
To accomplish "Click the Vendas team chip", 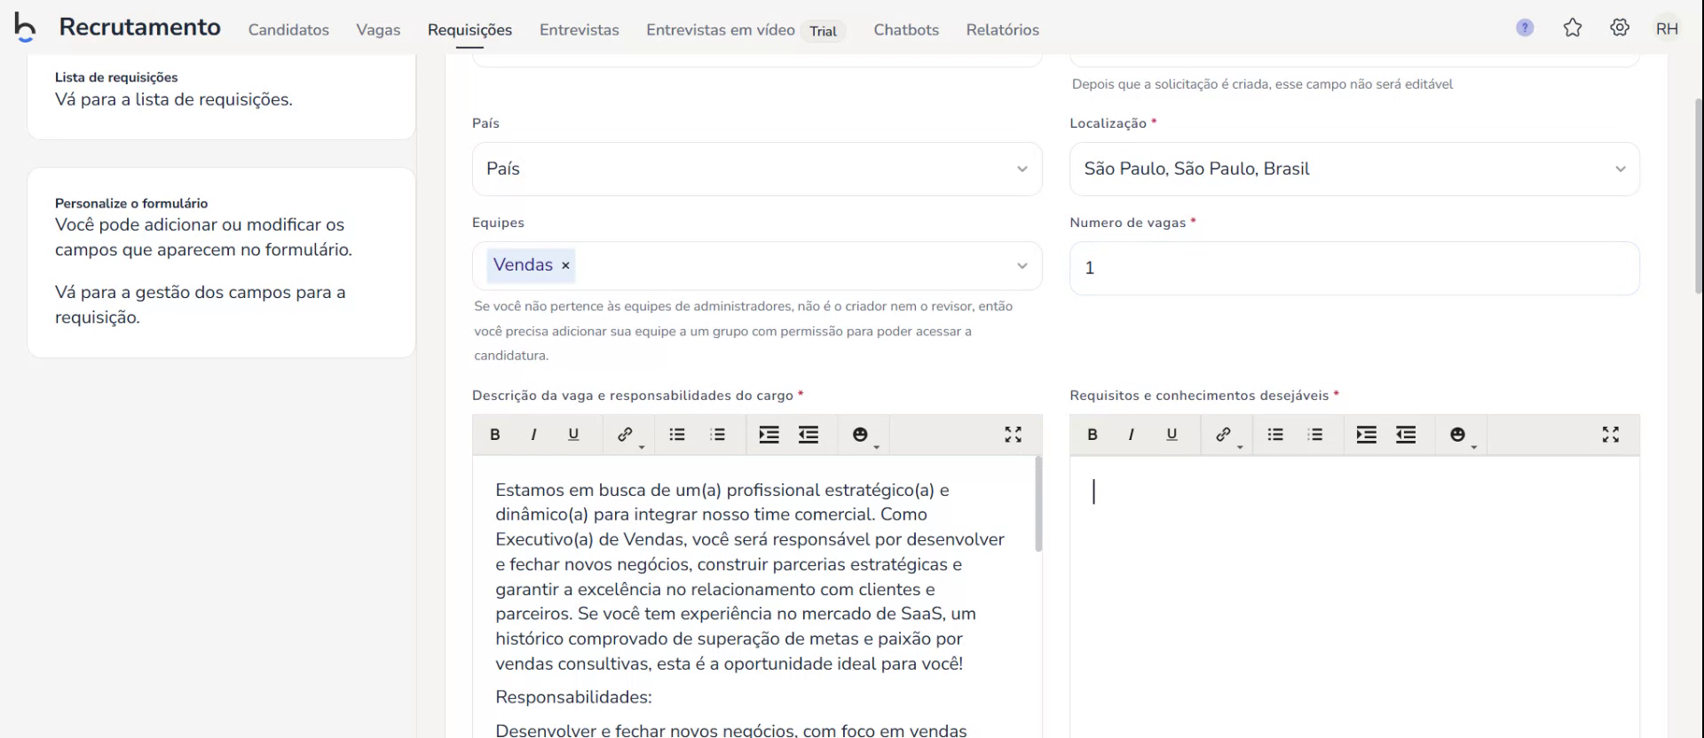I will point(531,265).
